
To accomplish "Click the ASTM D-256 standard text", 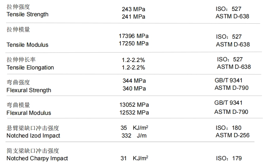I will tap(233, 135).
